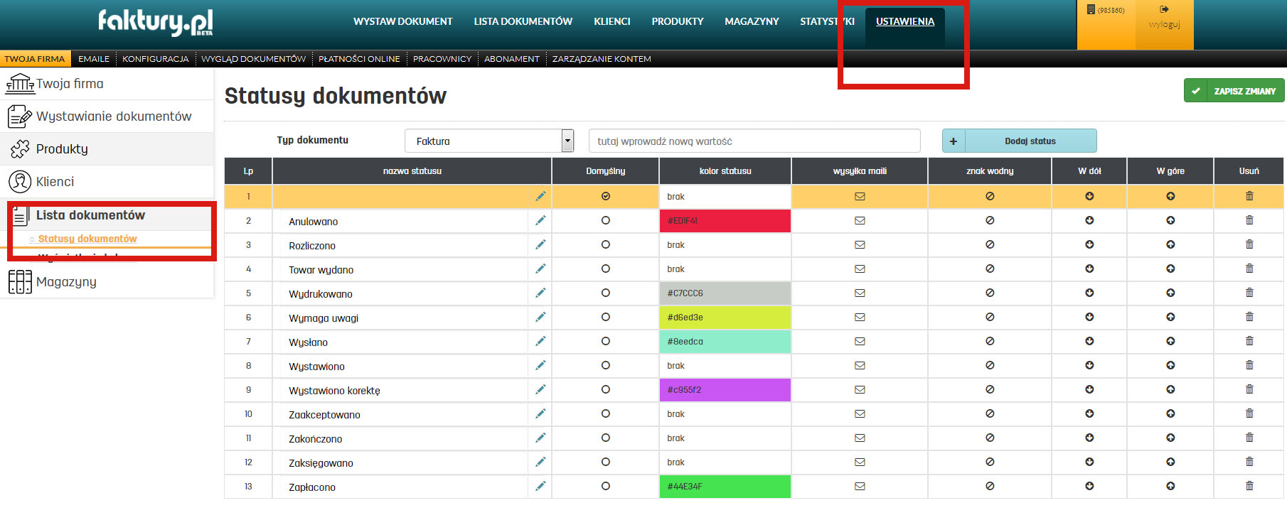1287x520 pixels.
Task: Move Wystawiono status down
Action: tap(1089, 365)
